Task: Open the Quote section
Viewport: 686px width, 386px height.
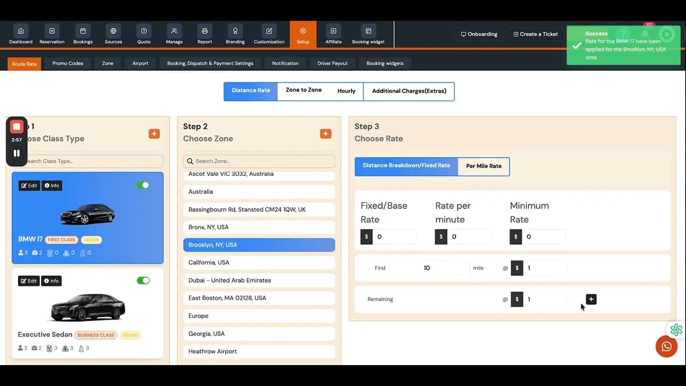Action: (144, 35)
